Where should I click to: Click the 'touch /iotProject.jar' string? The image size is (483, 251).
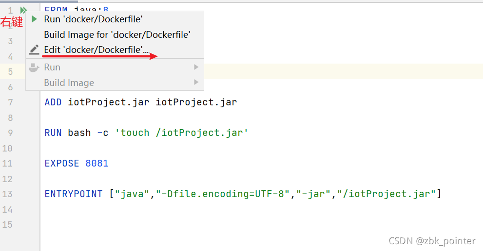[x=181, y=133]
